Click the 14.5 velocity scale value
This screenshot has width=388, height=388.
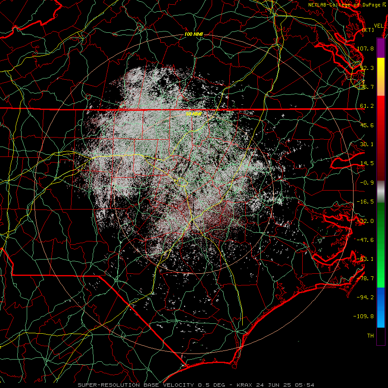coord(367,163)
